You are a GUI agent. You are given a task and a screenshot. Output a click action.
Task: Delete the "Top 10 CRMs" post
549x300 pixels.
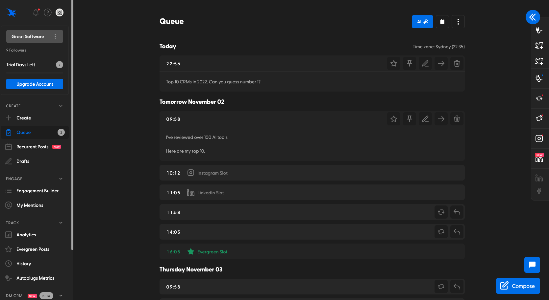[457, 63]
